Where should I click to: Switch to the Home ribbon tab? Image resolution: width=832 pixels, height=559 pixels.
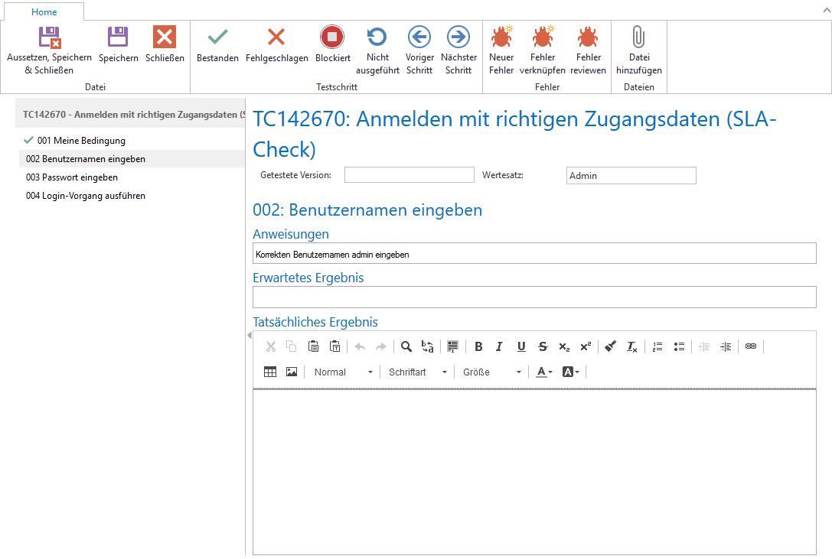44,12
